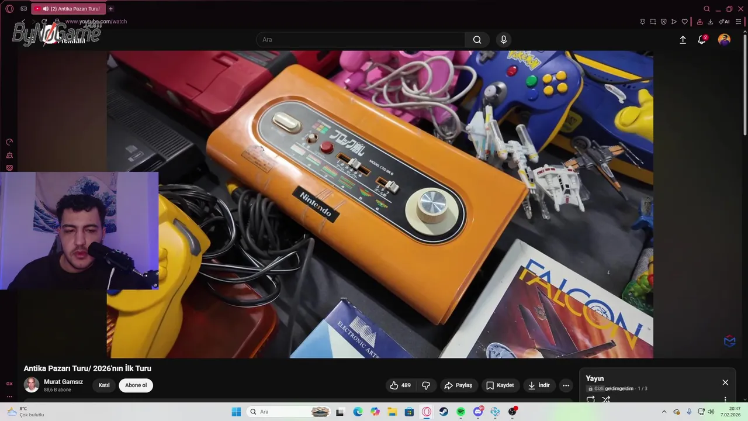Click the Kaydet save button
The image size is (748, 421).
pos(500,385)
